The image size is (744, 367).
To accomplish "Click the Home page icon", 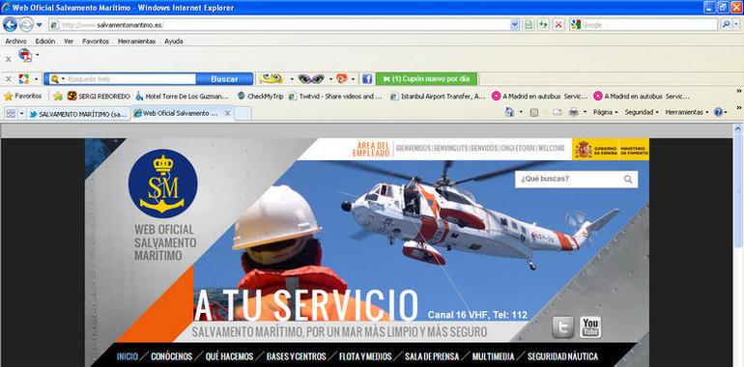I will tap(509, 112).
